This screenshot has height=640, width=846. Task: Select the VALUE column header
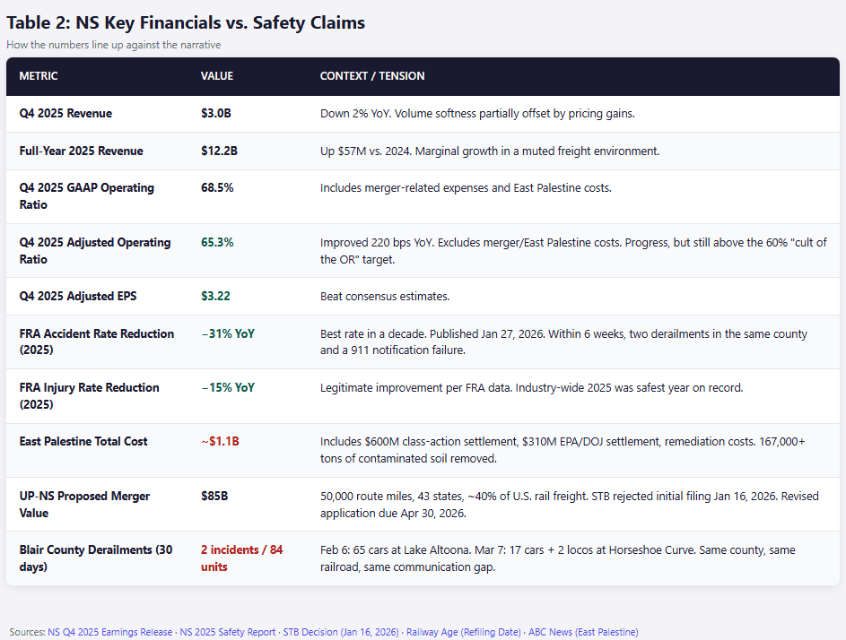click(x=217, y=76)
